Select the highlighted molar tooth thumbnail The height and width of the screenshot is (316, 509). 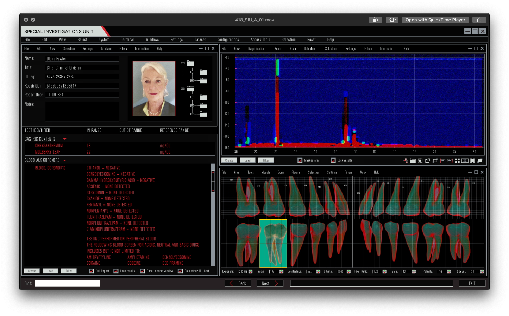pyautogui.click(x=273, y=243)
